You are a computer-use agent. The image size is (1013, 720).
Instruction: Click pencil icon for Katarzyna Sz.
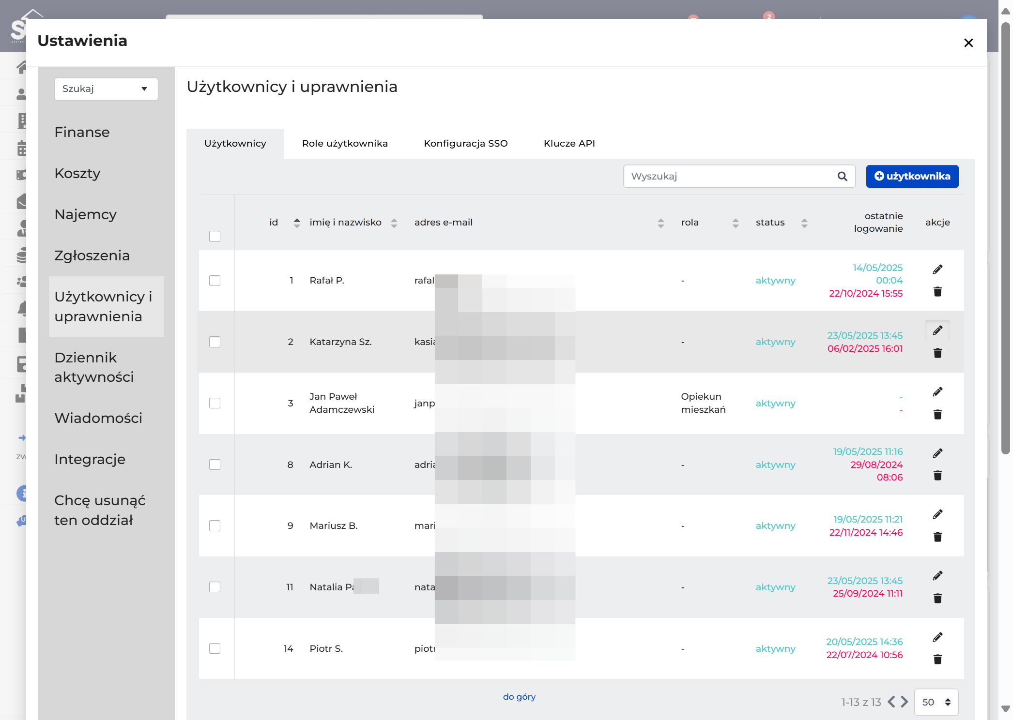pyautogui.click(x=937, y=330)
